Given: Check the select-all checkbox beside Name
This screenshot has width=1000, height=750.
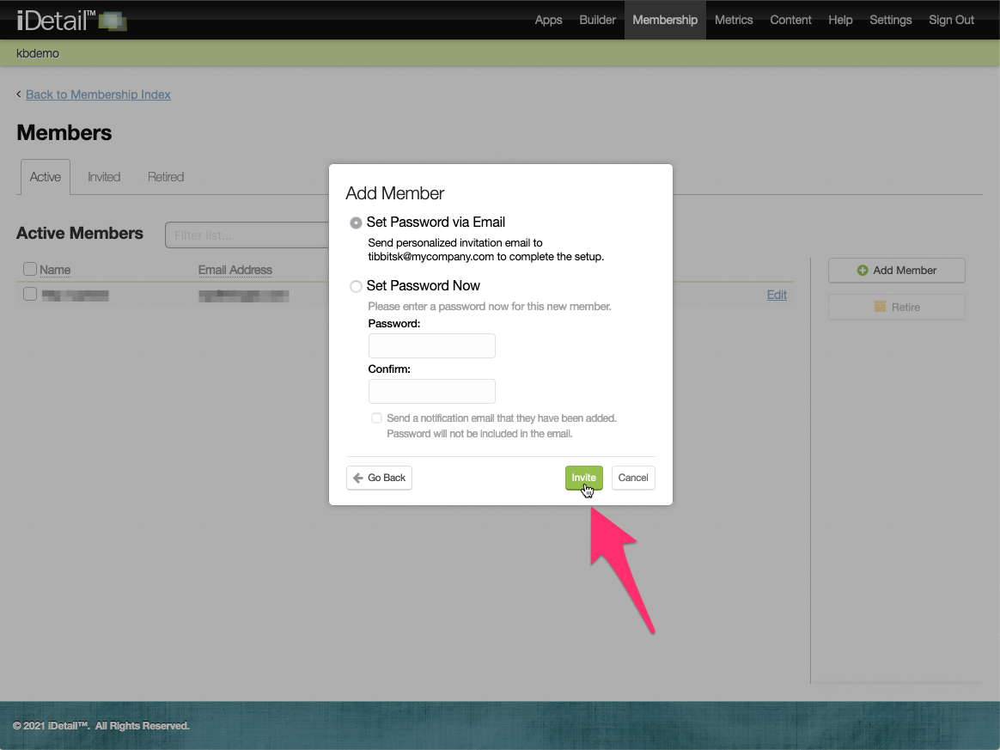Looking at the screenshot, I should [30, 269].
